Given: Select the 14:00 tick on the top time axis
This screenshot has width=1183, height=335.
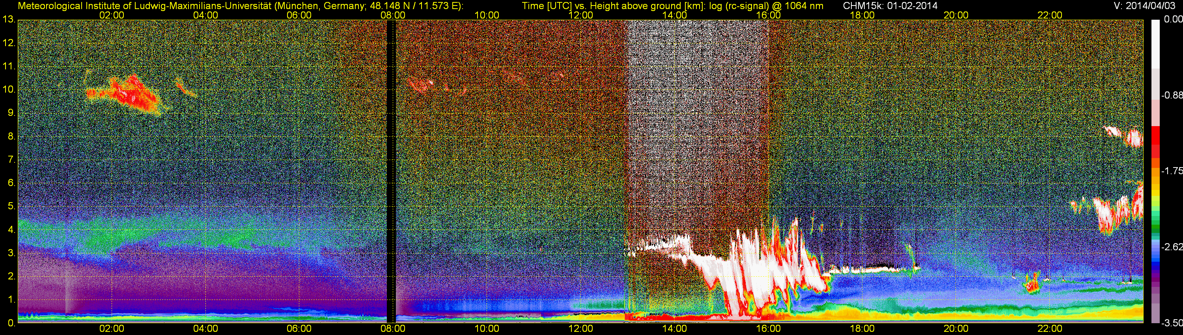Looking at the screenshot, I should 675,15.
